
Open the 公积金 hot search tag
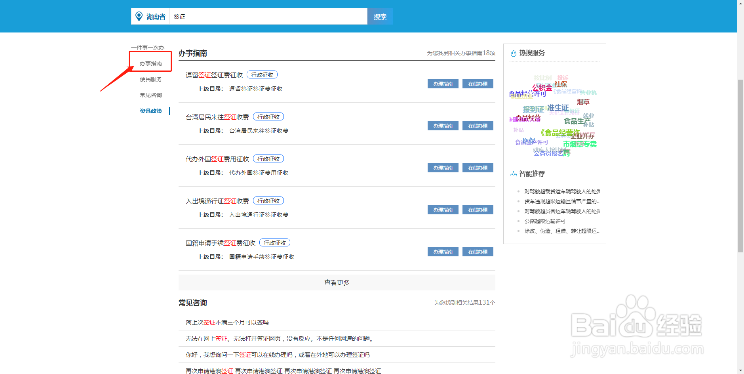tap(542, 88)
